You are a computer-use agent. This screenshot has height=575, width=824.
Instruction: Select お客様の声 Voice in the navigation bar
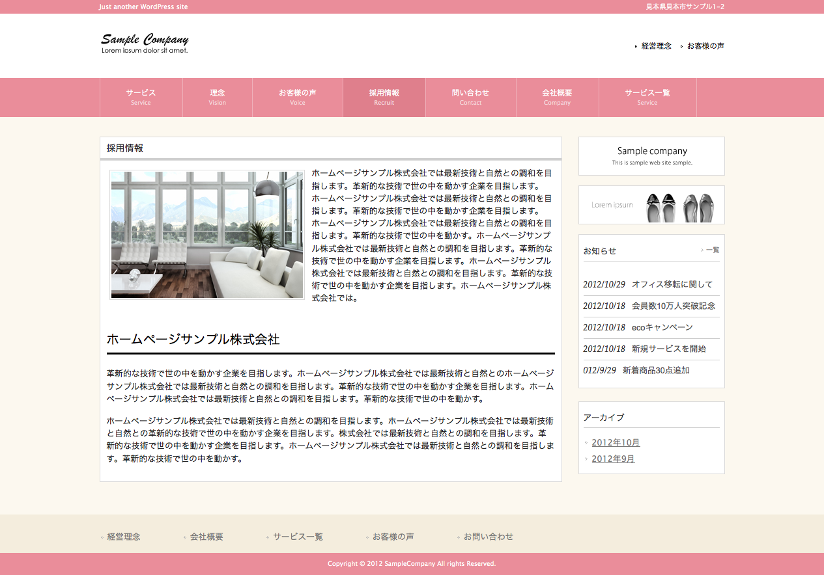pos(298,98)
